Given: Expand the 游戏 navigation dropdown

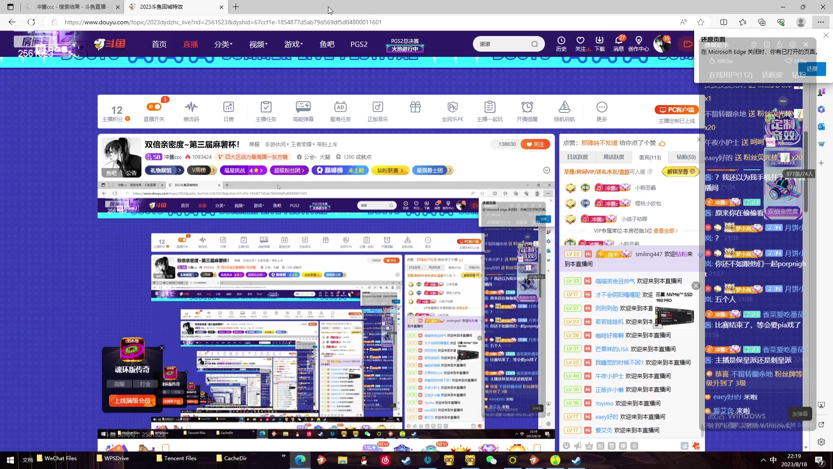Looking at the screenshot, I should [293, 44].
